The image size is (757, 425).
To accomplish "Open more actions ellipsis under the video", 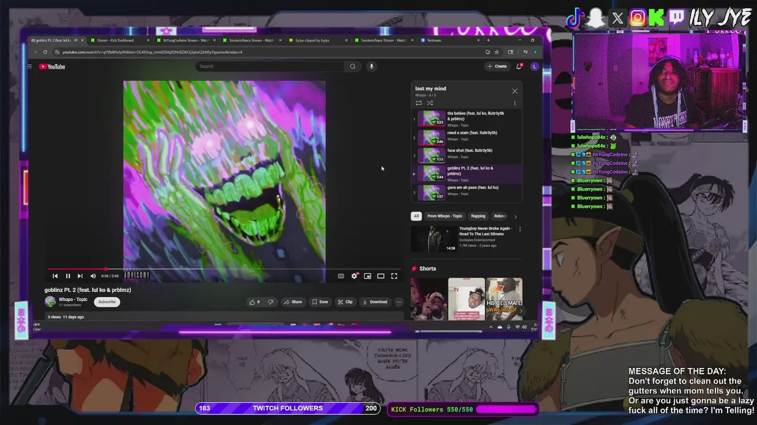I will (399, 302).
